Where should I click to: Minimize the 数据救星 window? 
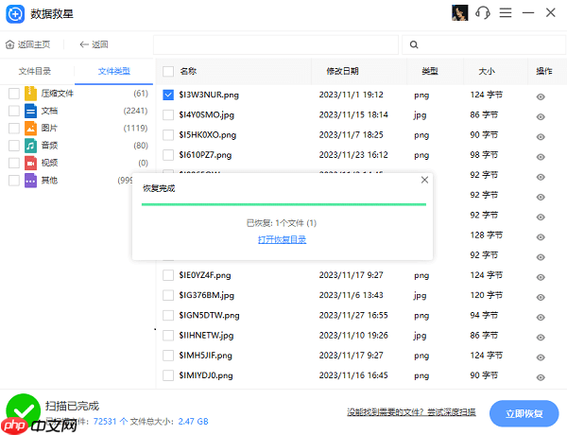528,13
